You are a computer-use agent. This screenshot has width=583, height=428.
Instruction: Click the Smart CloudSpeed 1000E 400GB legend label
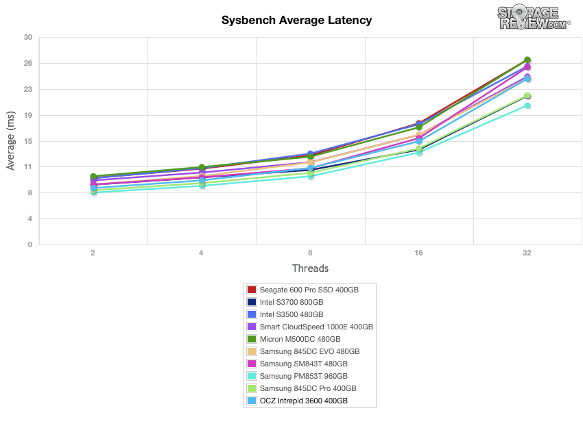pyautogui.click(x=316, y=327)
